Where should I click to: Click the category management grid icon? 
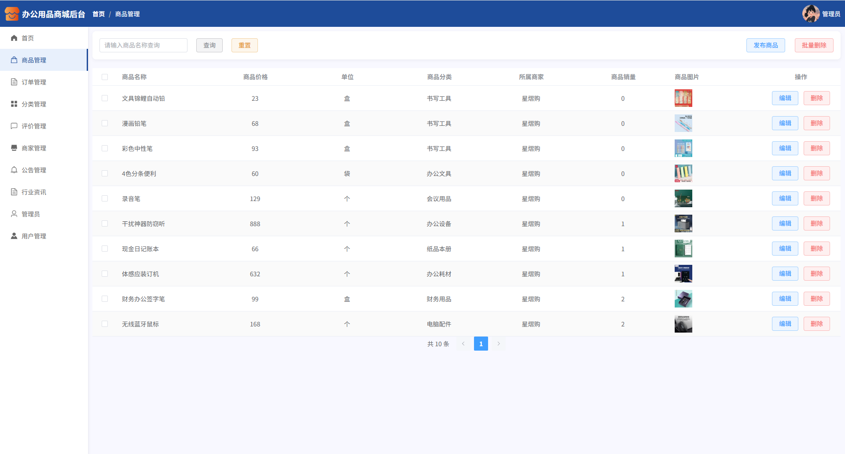pos(14,104)
